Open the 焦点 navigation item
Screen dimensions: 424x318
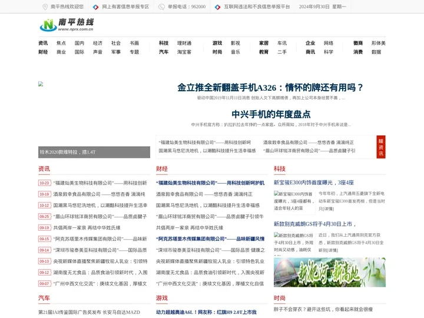pos(61,43)
